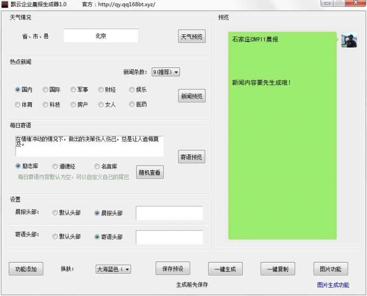The image size is (367, 296).
Task: Click the avatar thumbnail in the preview panel
Action: pyautogui.click(x=350, y=40)
